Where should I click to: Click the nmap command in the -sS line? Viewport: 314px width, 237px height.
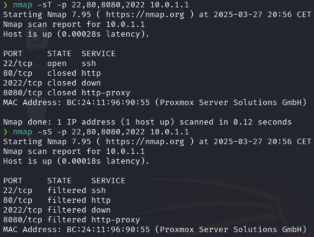(x=23, y=132)
